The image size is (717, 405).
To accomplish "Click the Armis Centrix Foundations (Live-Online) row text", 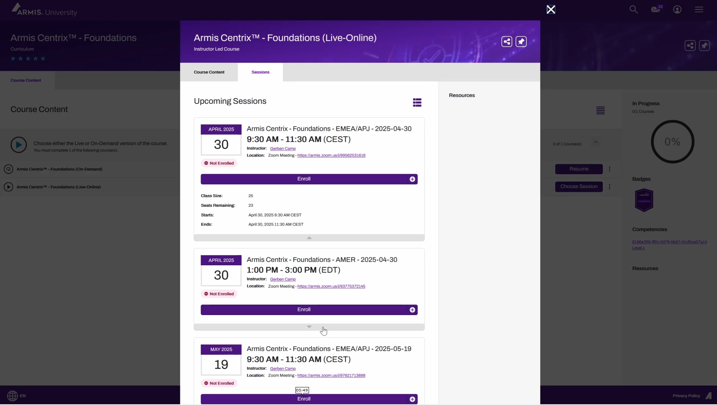I will pos(58,187).
